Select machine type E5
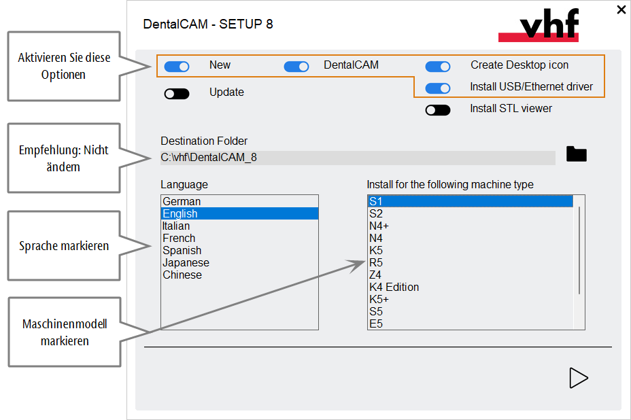 coord(470,324)
